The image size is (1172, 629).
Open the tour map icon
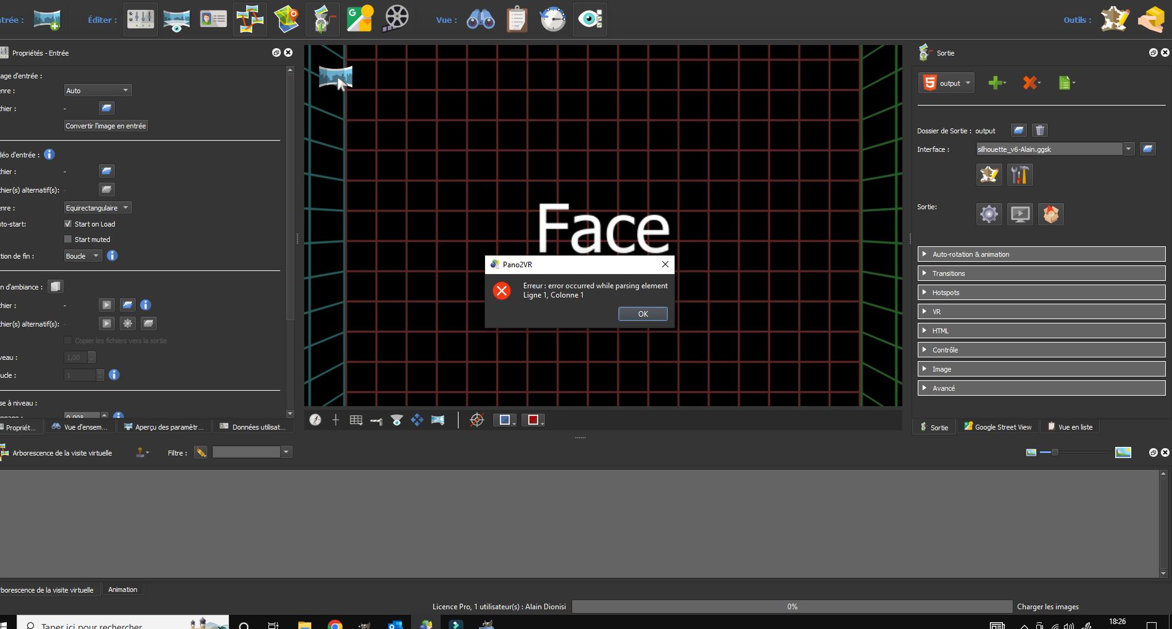286,19
